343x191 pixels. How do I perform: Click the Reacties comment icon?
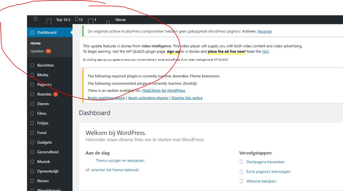point(32,94)
